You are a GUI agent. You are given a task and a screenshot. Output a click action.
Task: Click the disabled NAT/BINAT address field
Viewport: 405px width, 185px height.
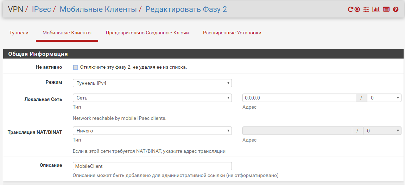[297, 131]
